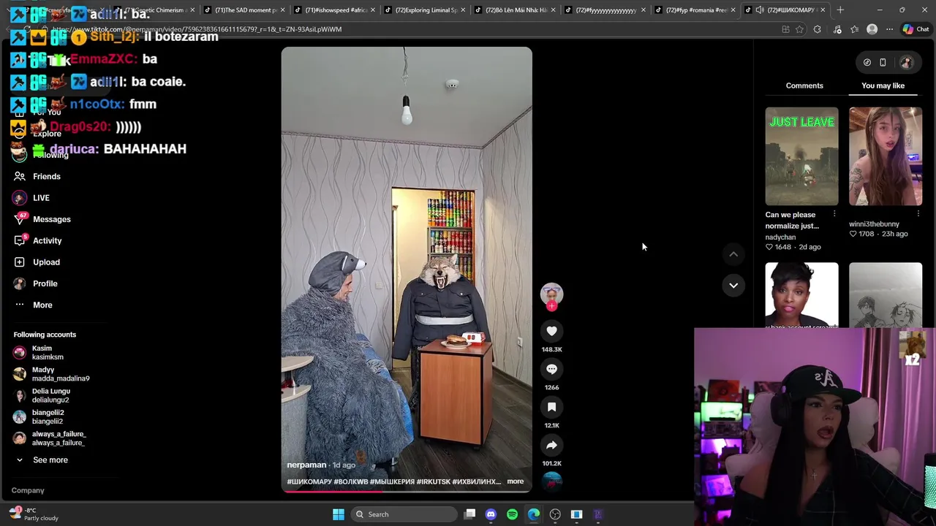
Task: Share the video using arrow icon
Action: pyautogui.click(x=551, y=445)
